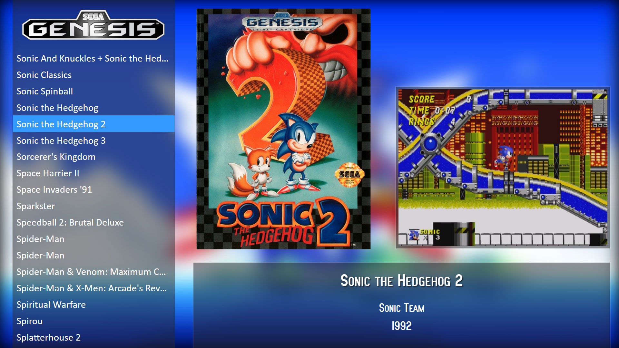Screen dimensions: 619x348
Task: Select Spider-Man & X-Men: Arcade's Revenge
Action: 93,288
